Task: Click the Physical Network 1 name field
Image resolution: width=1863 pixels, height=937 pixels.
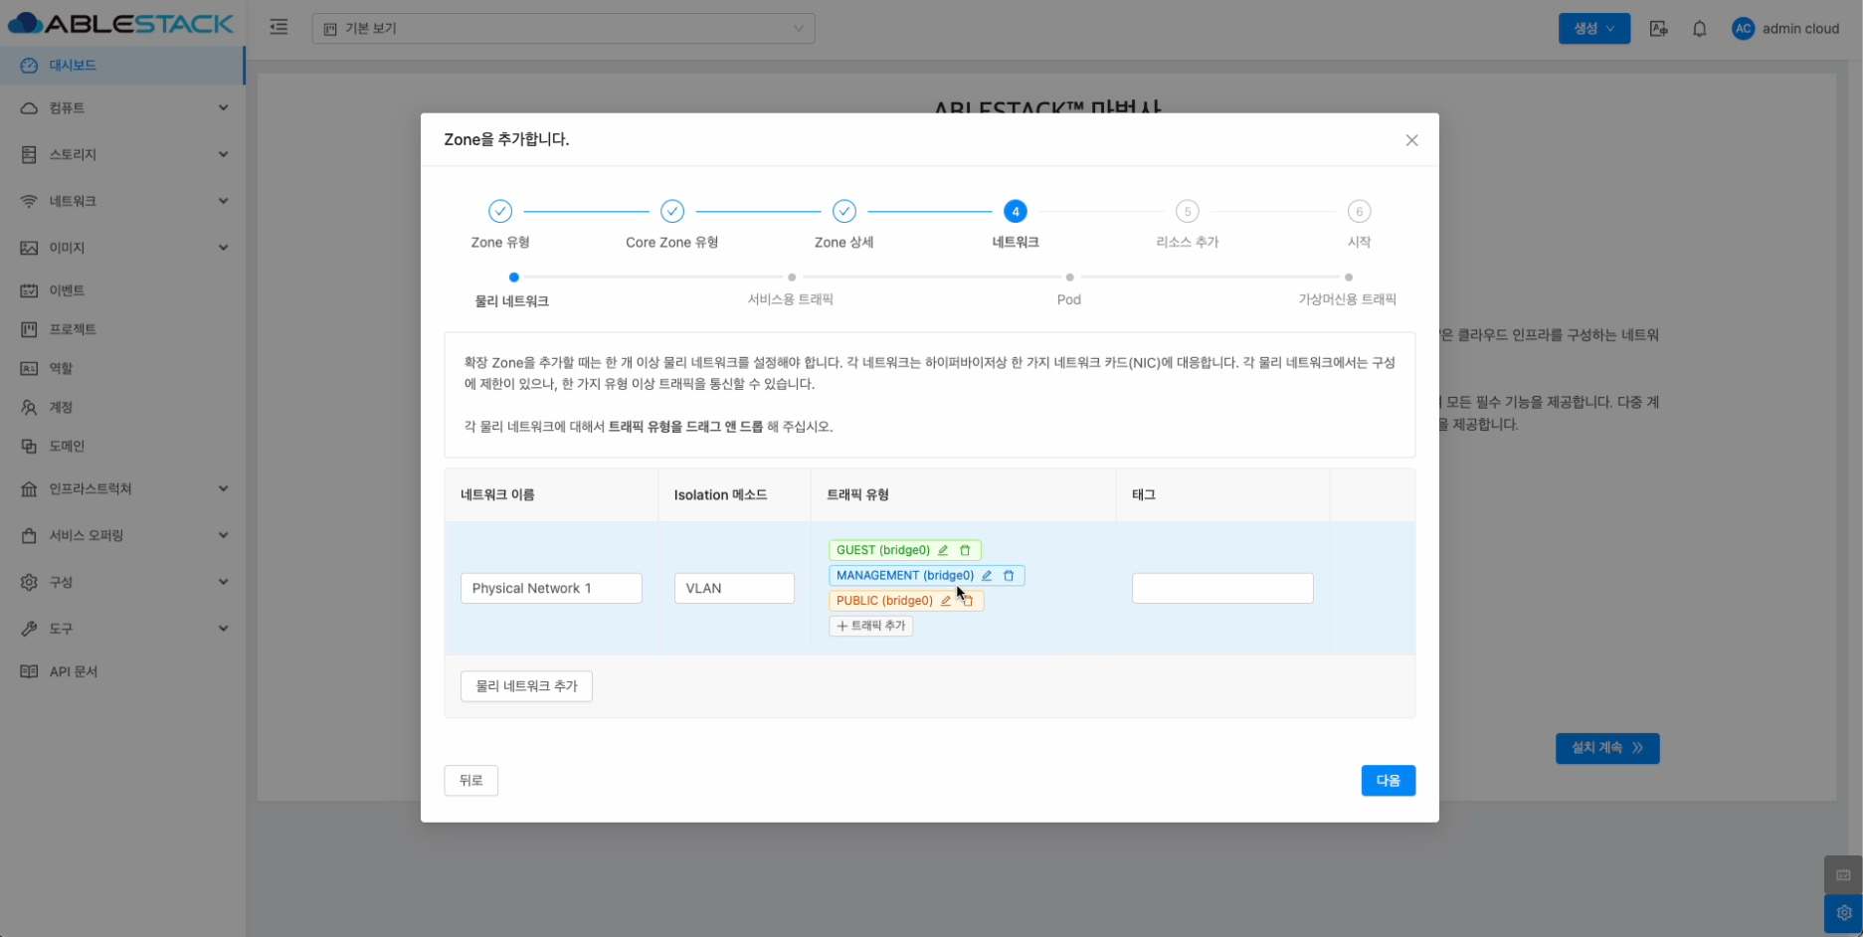Action: click(551, 588)
